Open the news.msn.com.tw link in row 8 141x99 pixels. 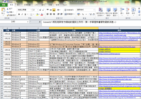coord(117,47)
